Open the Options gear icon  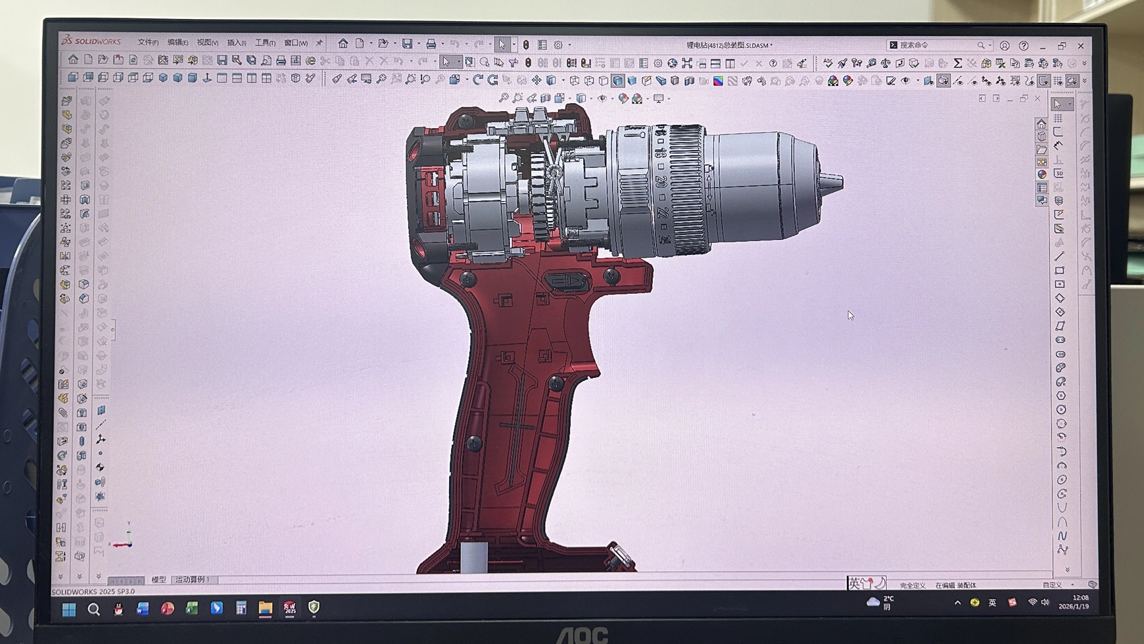click(558, 45)
